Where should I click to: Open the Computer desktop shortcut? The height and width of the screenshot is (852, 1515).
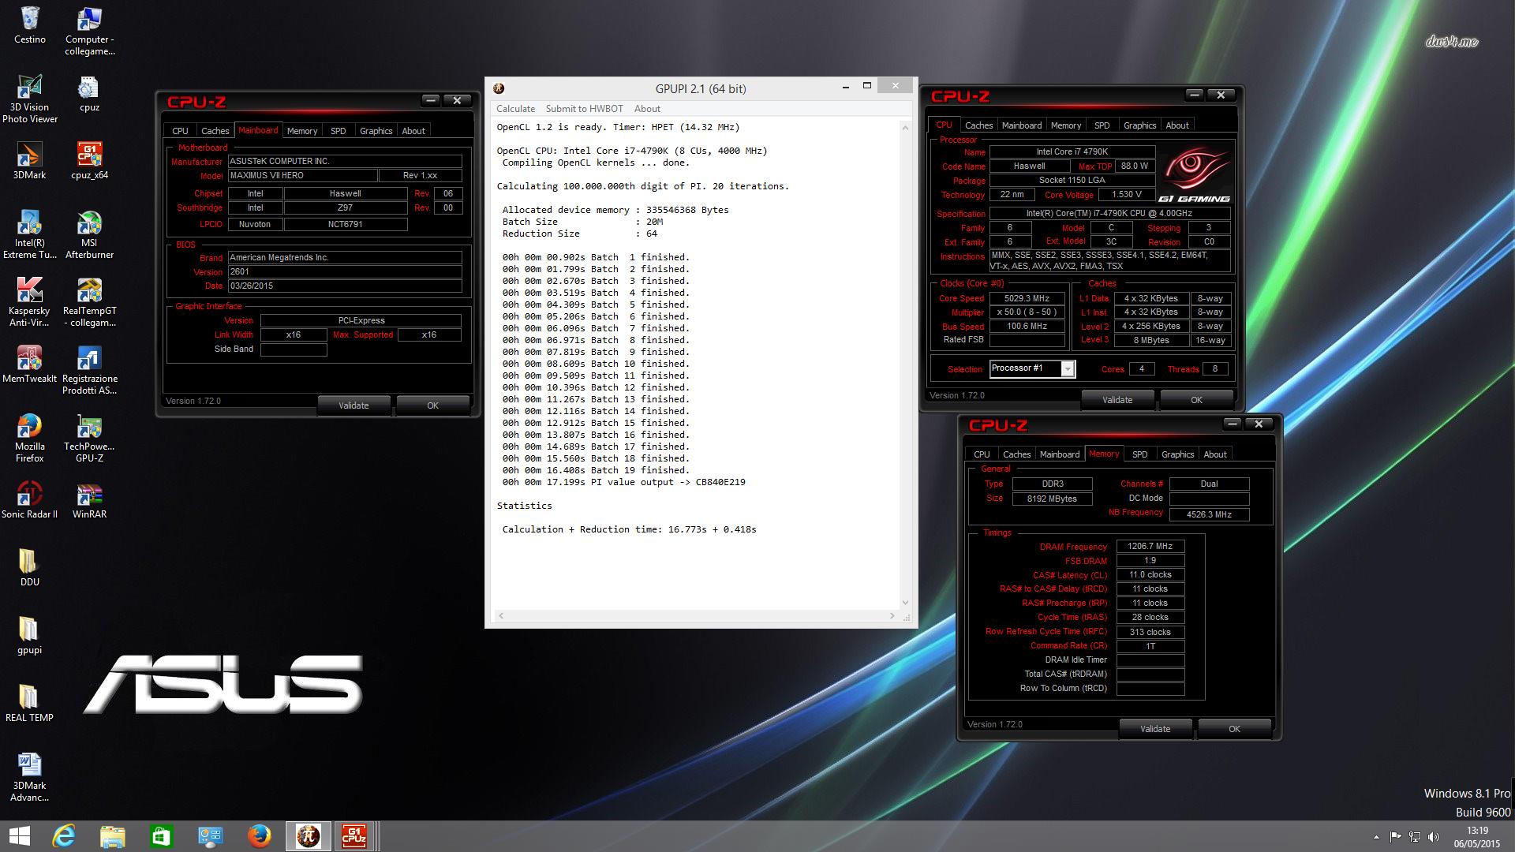89,32
